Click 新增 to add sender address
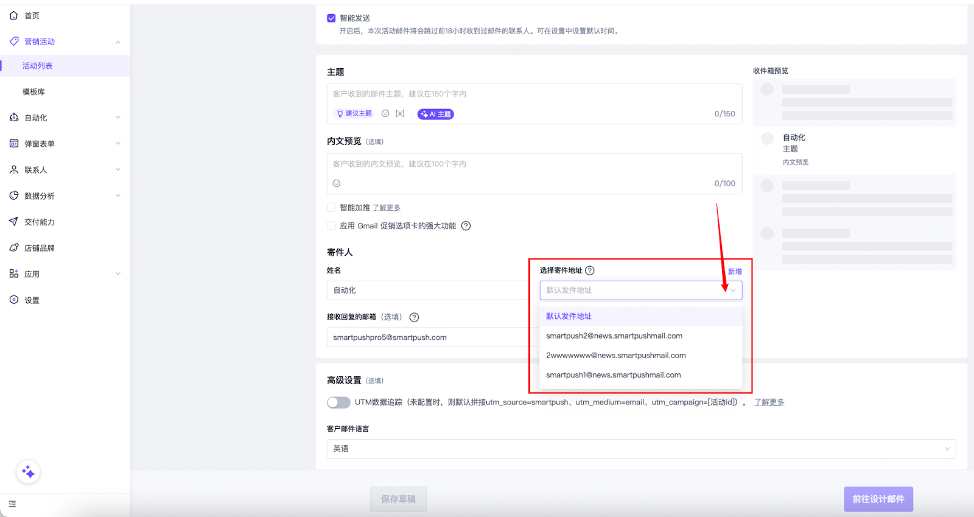The height and width of the screenshot is (517, 974). tap(735, 272)
